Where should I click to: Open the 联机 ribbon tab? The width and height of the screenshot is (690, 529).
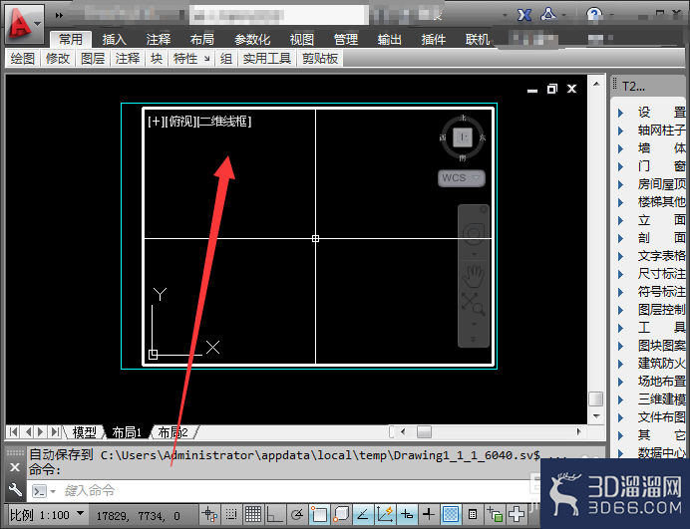pos(478,40)
